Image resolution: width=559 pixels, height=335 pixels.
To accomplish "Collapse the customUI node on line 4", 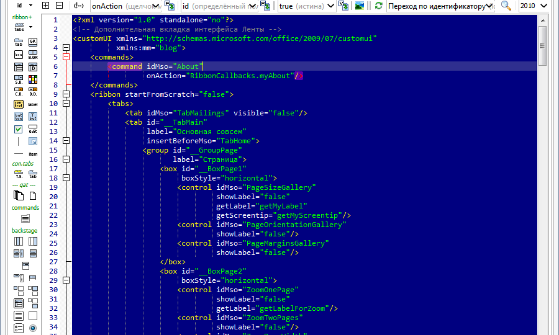I will 66,48.
